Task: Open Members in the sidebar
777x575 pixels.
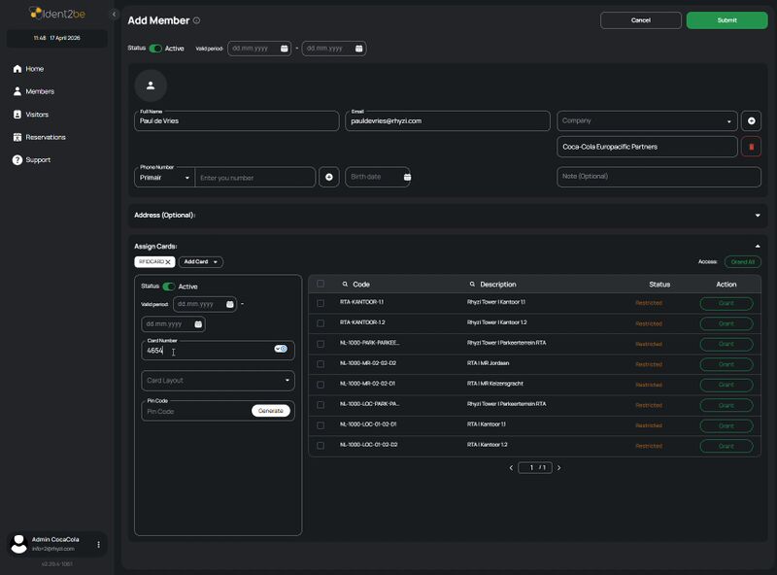Action: [x=40, y=91]
